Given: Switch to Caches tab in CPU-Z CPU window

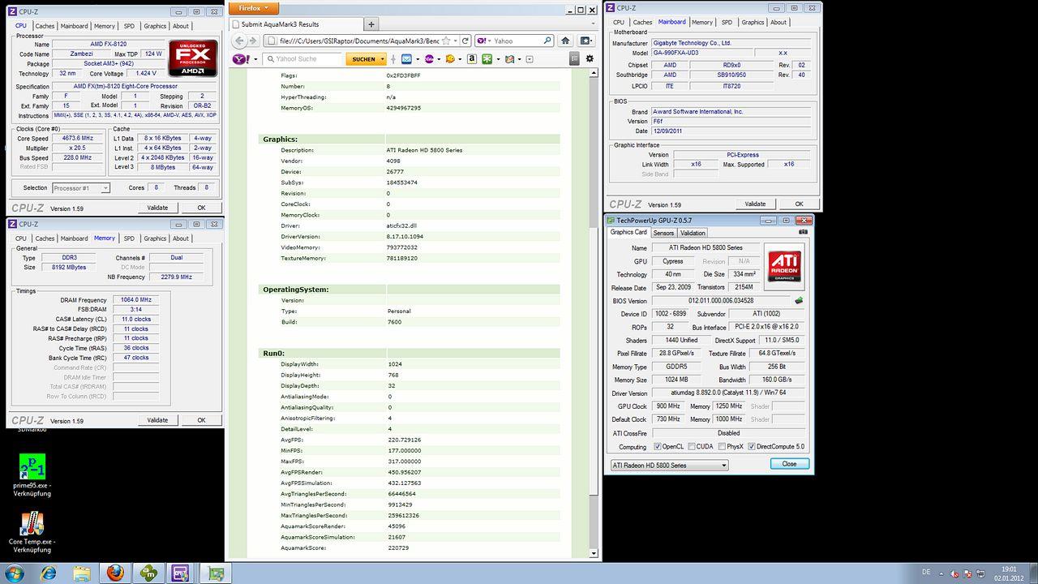Looking at the screenshot, I should (45, 26).
